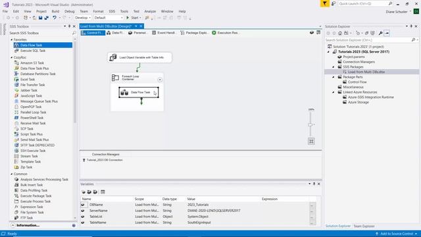Open Package Explorer tab
This screenshot has height=237, width=421.
tap(195, 33)
